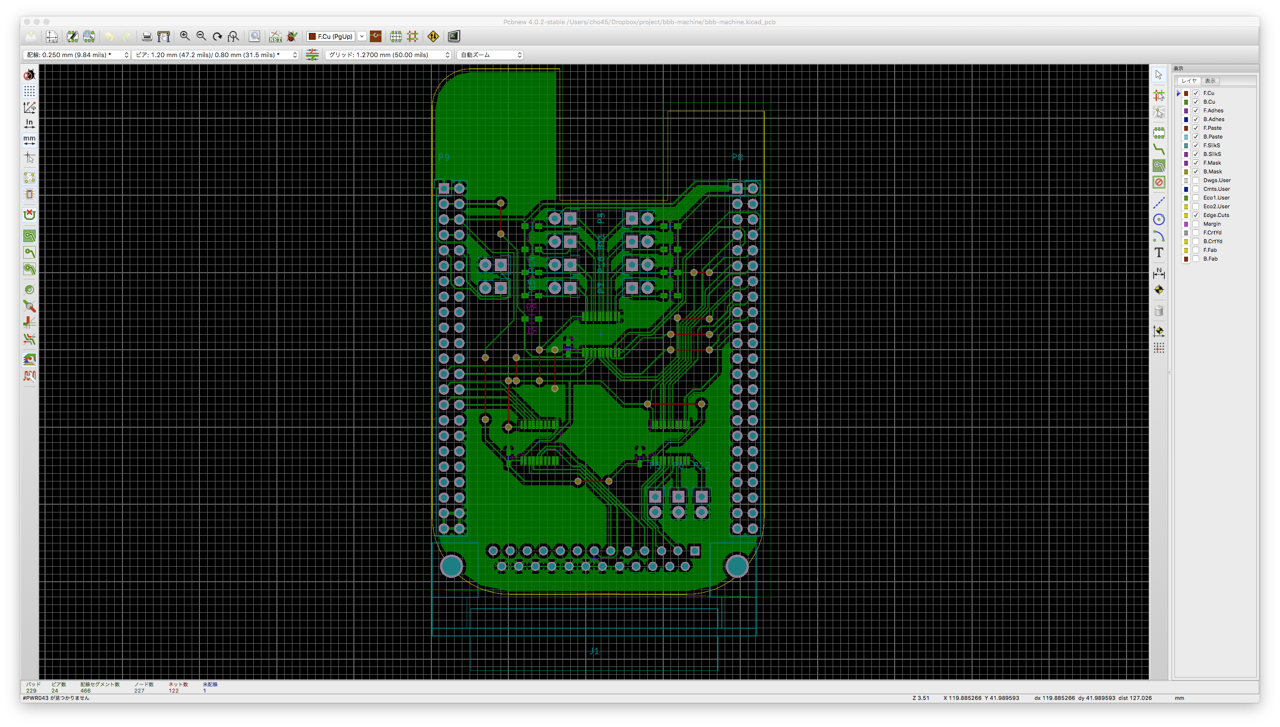Toggle Edge.Cuts layer visibility checkbox
1280x727 pixels.
(x=1196, y=215)
